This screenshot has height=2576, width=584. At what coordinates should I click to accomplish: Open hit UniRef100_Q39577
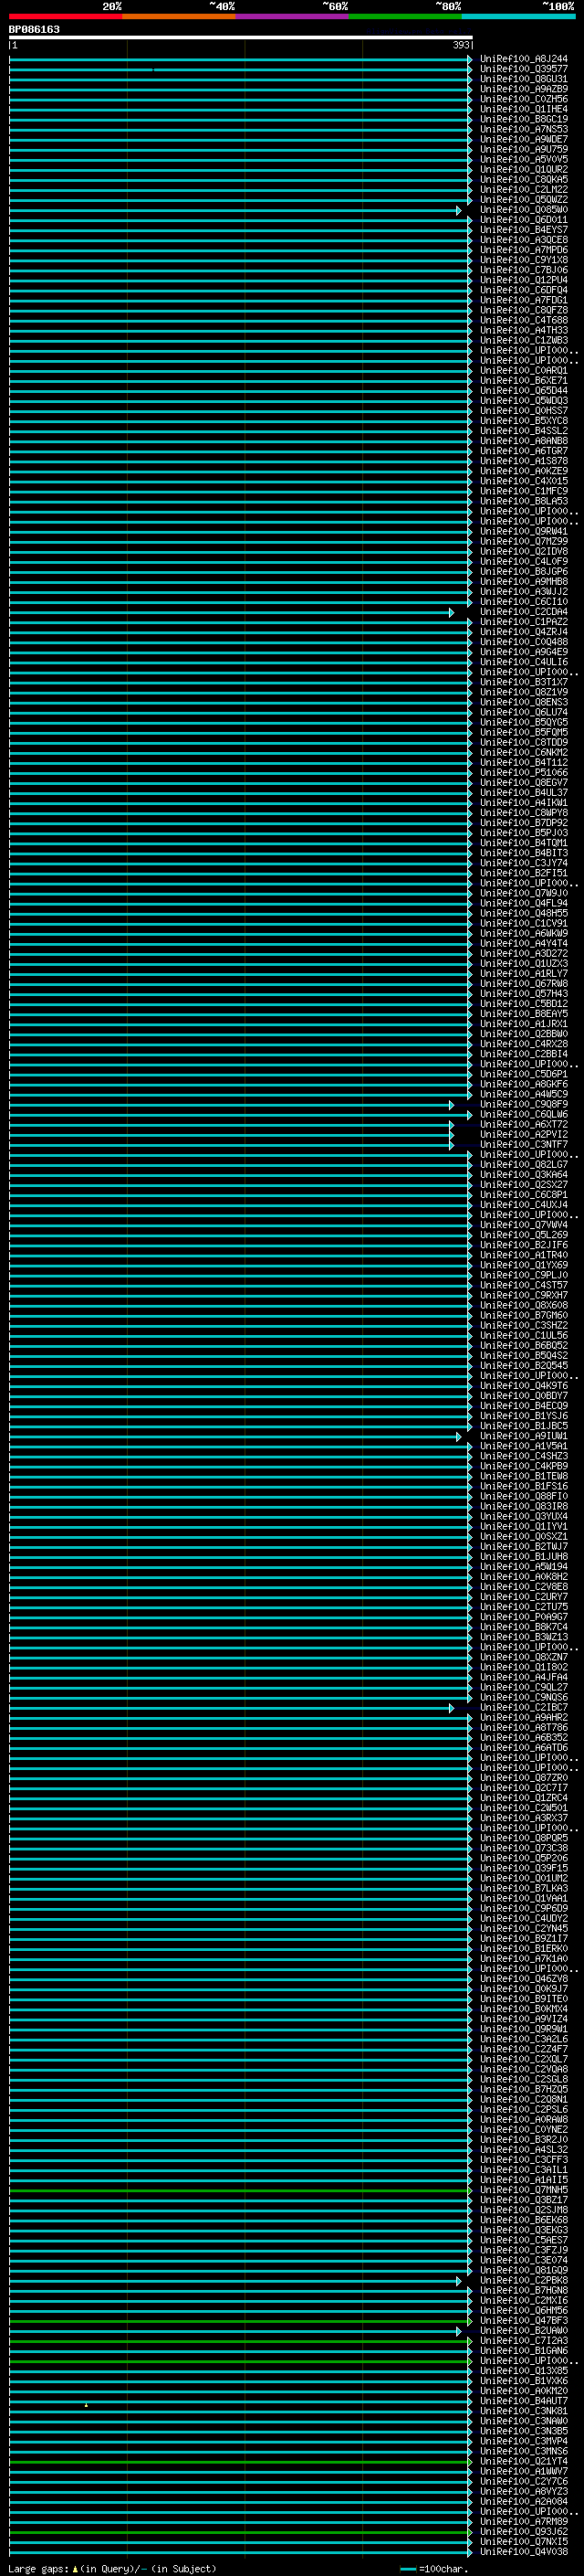[x=524, y=69]
